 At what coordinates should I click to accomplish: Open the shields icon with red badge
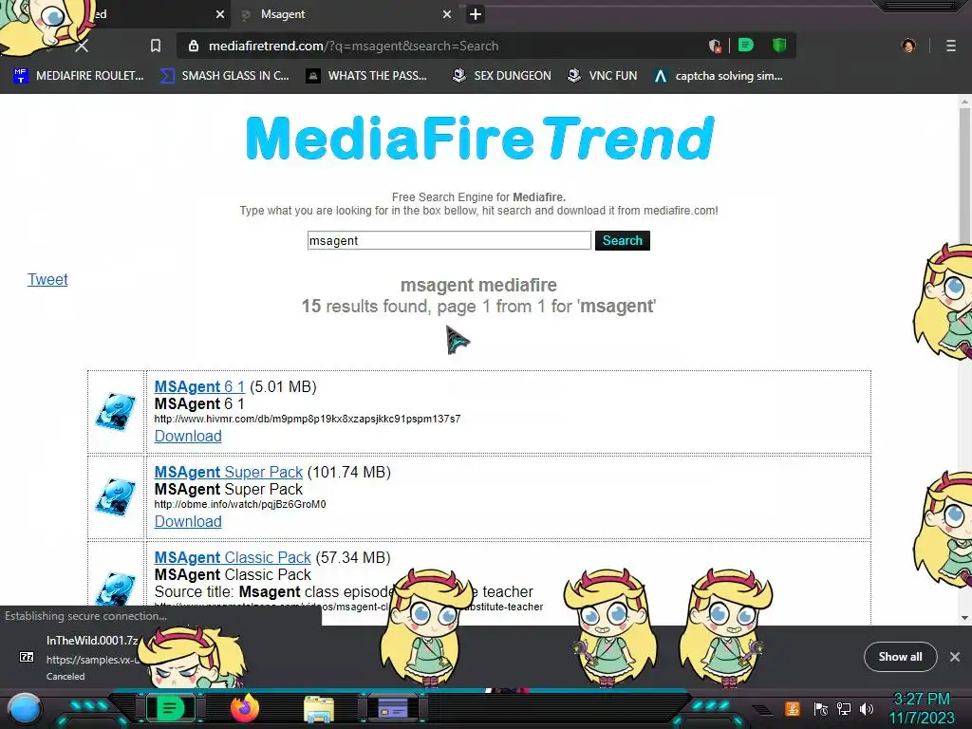(715, 46)
